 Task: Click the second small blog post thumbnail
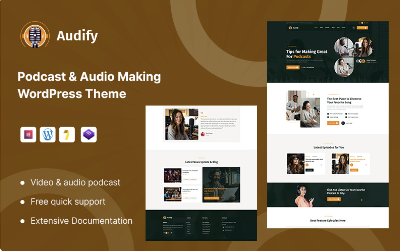coord(173,194)
